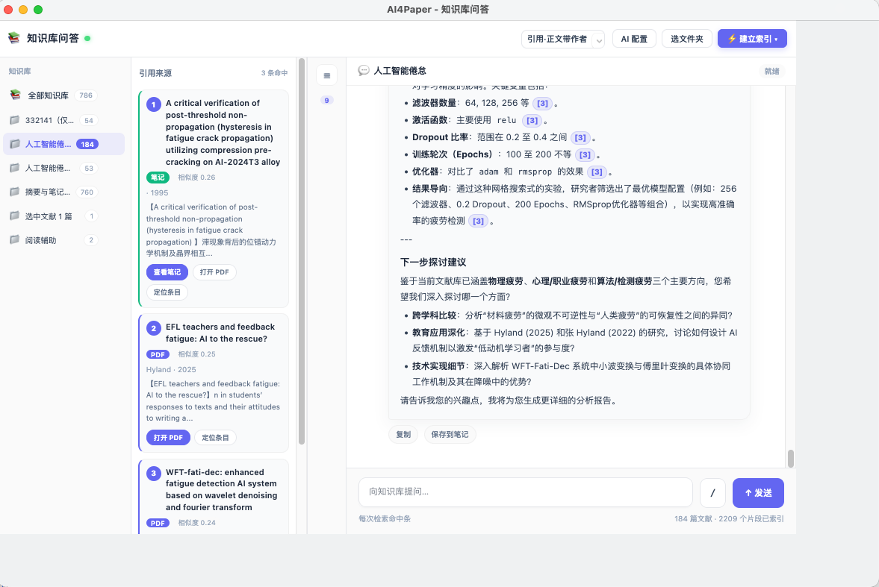The height and width of the screenshot is (587, 879).
Task: Click the PDF tag on source 2
Action: pos(158,354)
